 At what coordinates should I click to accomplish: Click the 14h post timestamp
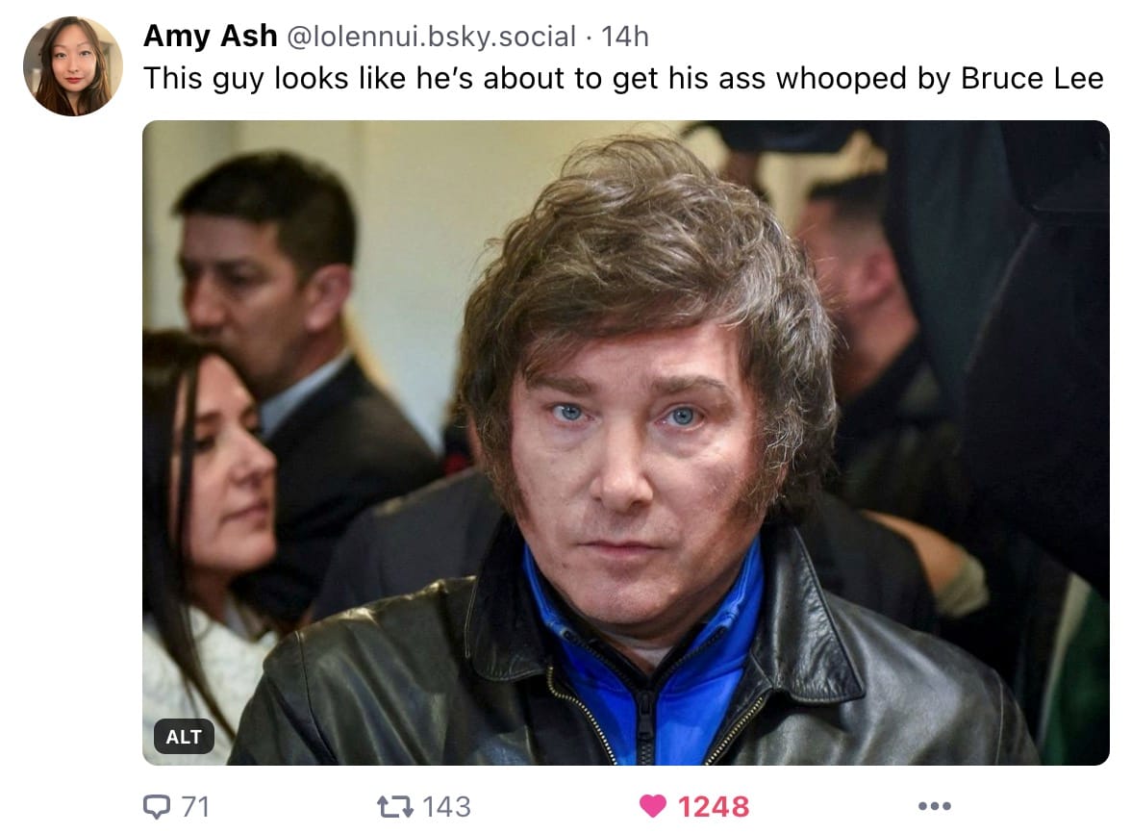(625, 37)
